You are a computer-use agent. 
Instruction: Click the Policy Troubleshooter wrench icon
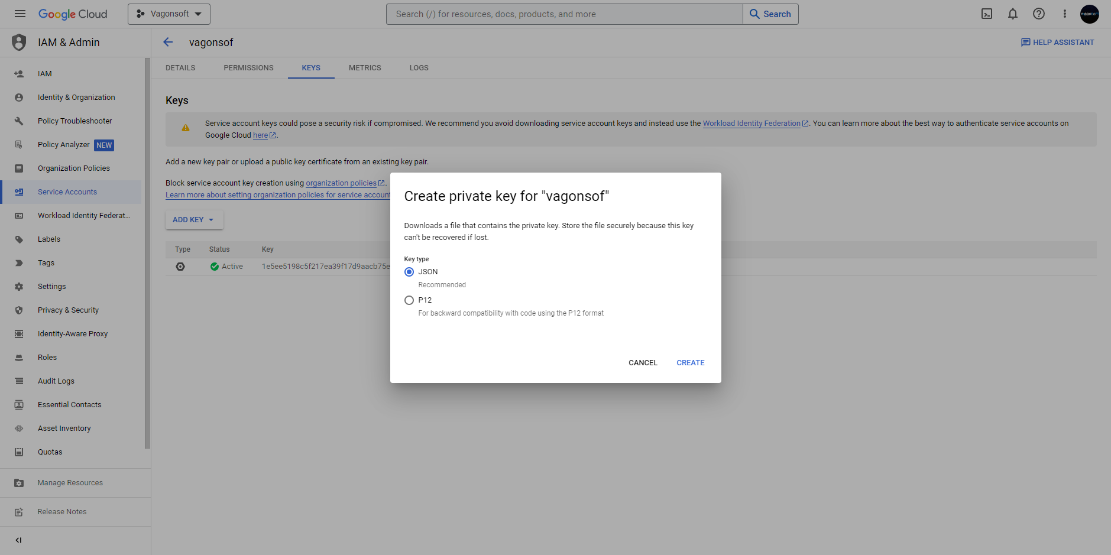(19, 121)
